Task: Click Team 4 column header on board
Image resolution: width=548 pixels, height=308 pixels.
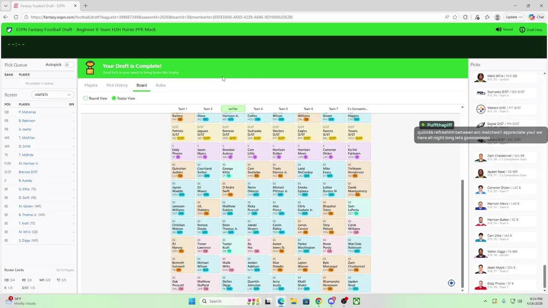Action: click(258, 109)
